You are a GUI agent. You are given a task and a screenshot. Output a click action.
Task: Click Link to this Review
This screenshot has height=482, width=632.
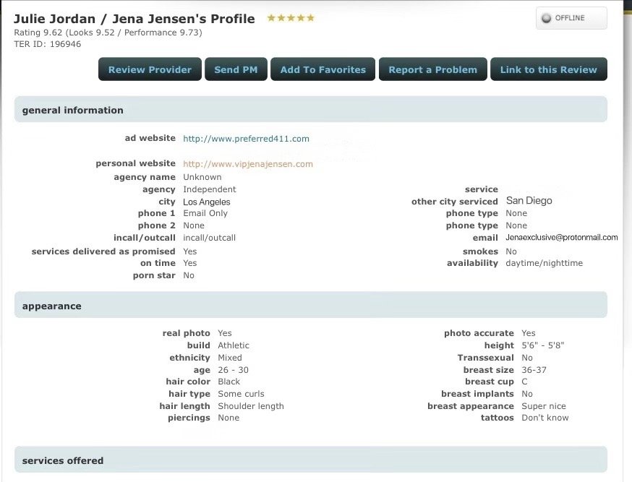(x=548, y=69)
